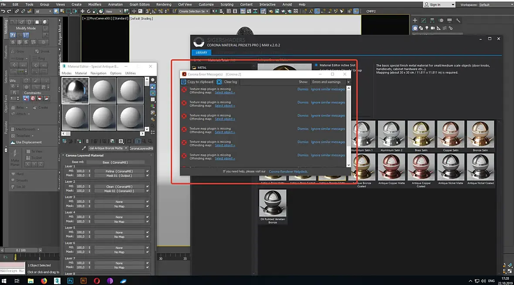Open Modes menu in Material Editor

[67, 74]
